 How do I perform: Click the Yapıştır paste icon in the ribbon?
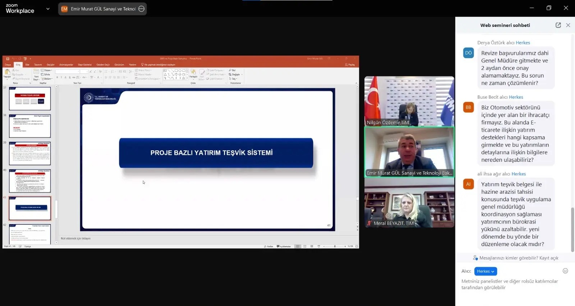click(x=7, y=73)
